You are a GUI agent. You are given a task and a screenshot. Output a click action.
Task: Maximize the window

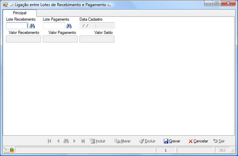click(x=217, y=3)
